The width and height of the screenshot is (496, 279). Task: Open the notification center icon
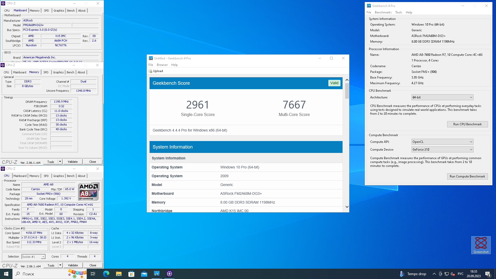tap(488, 274)
